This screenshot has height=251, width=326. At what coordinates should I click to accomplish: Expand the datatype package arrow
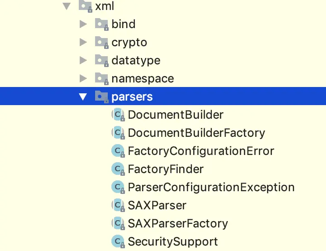click(x=83, y=60)
